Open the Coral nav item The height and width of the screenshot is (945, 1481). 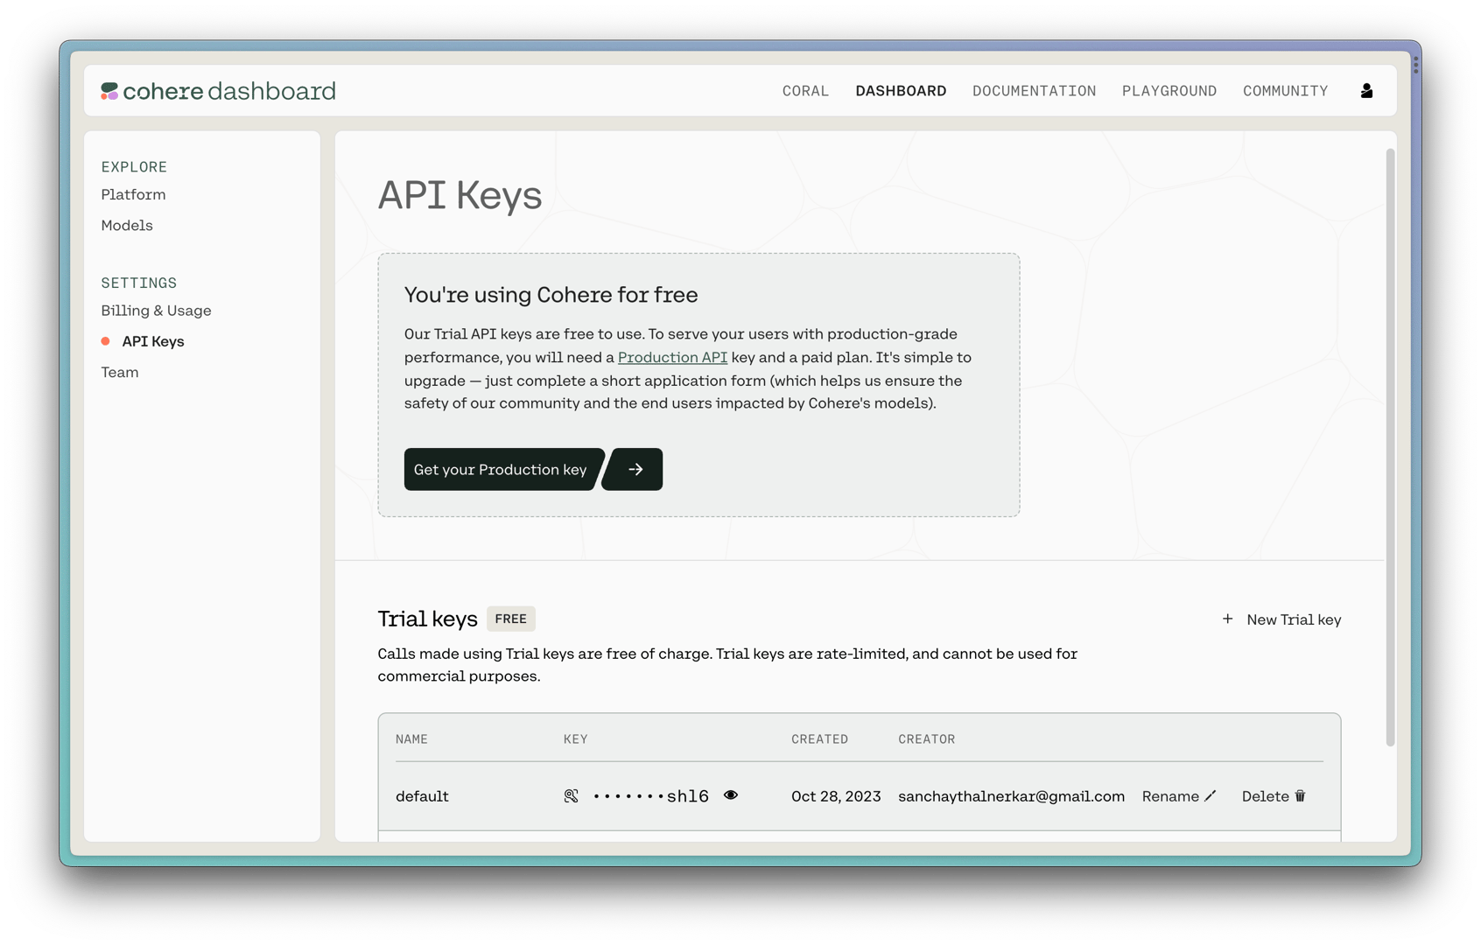pyautogui.click(x=805, y=91)
